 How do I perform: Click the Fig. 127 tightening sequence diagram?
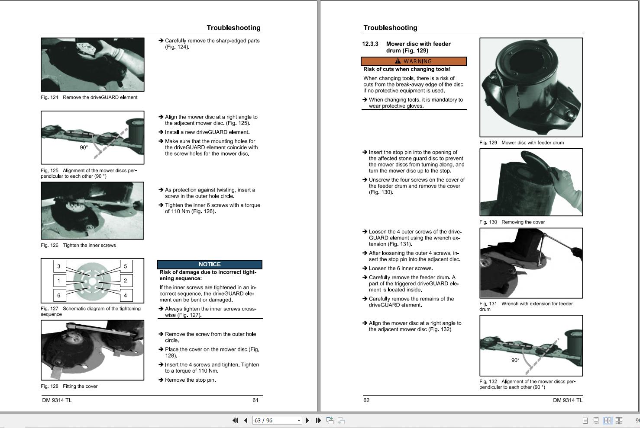pyautogui.click(x=93, y=281)
